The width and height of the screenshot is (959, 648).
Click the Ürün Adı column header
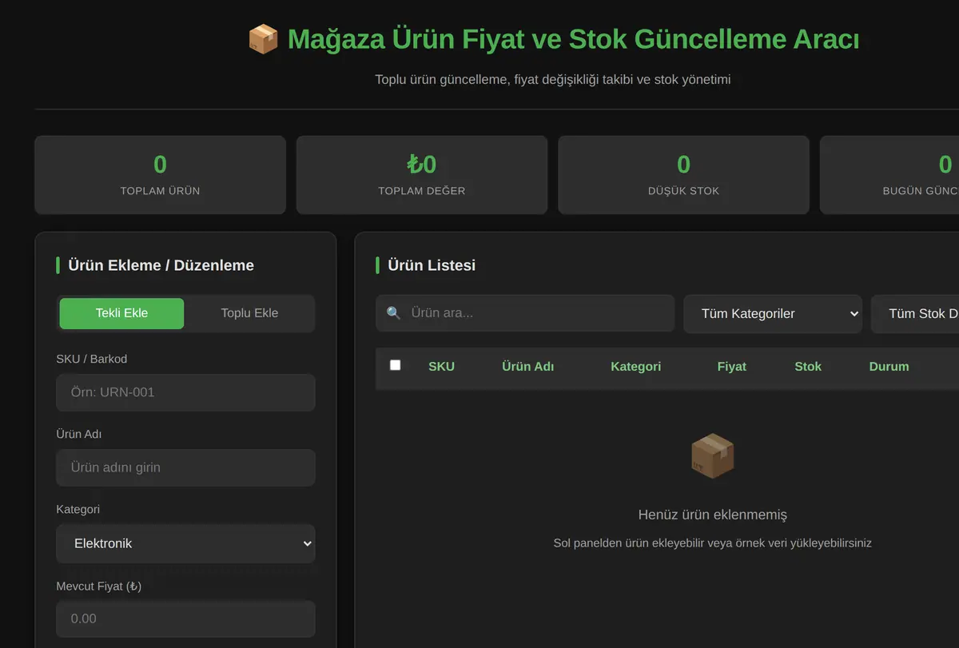click(x=527, y=367)
